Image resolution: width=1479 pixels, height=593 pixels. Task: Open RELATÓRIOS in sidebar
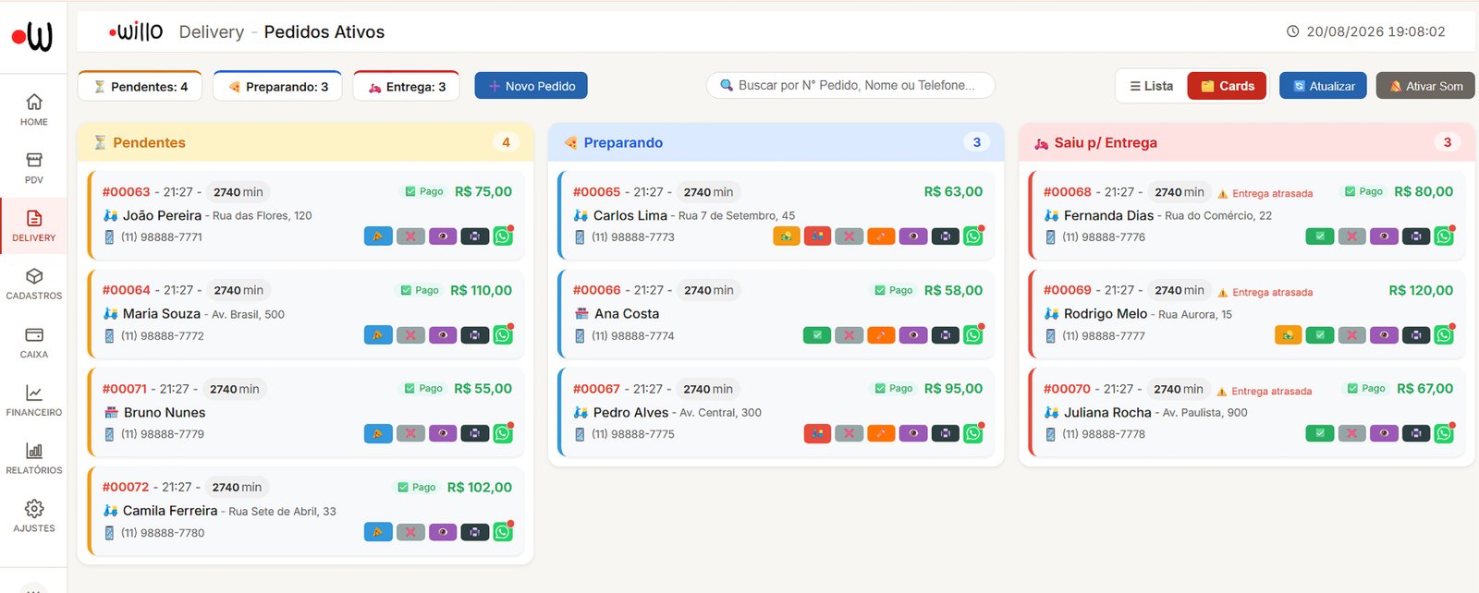[34, 459]
